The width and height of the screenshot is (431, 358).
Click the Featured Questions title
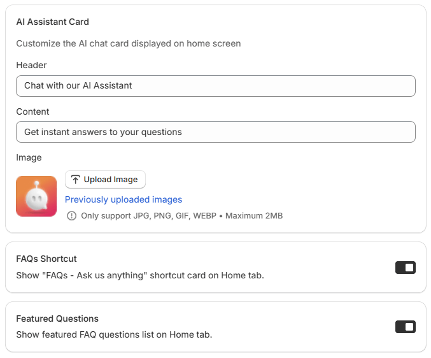click(x=57, y=319)
